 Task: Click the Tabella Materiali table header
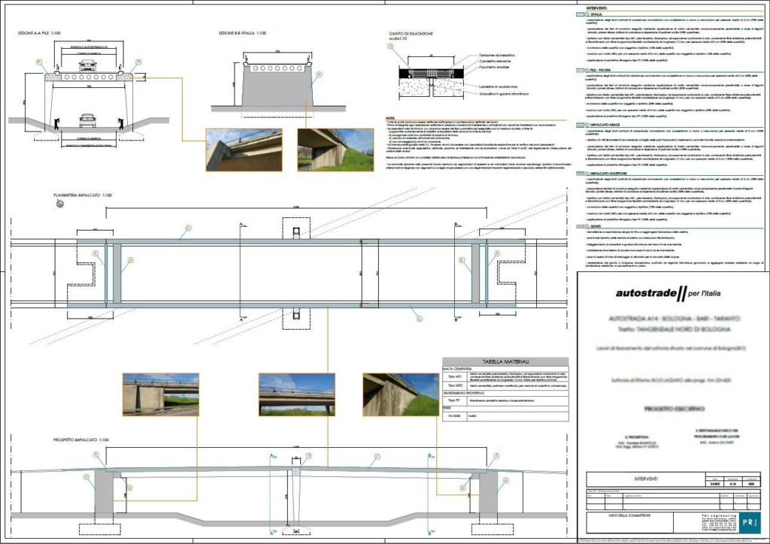coord(505,361)
